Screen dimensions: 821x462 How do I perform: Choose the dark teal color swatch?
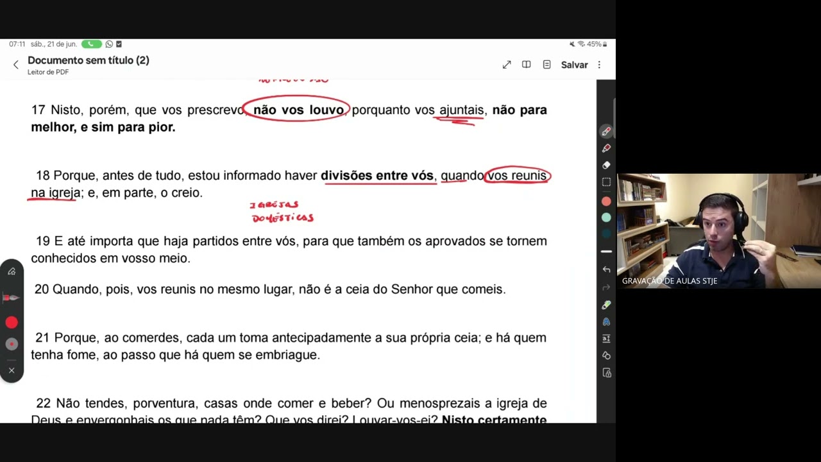coord(606,235)
